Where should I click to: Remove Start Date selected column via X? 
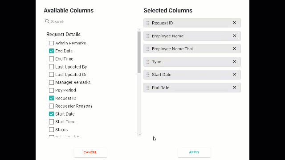coord(235,74)
